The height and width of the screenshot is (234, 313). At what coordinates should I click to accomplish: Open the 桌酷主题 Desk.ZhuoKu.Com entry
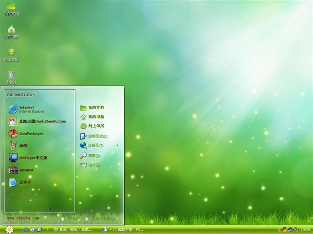37,121
